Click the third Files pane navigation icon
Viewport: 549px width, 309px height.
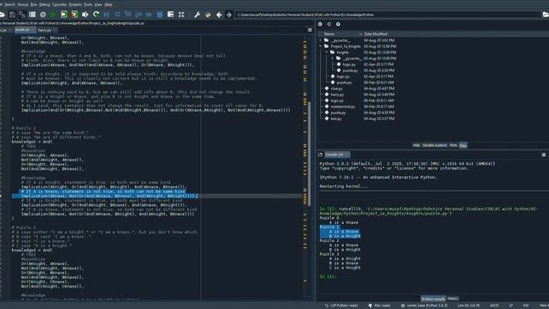(x=338, y=24)
